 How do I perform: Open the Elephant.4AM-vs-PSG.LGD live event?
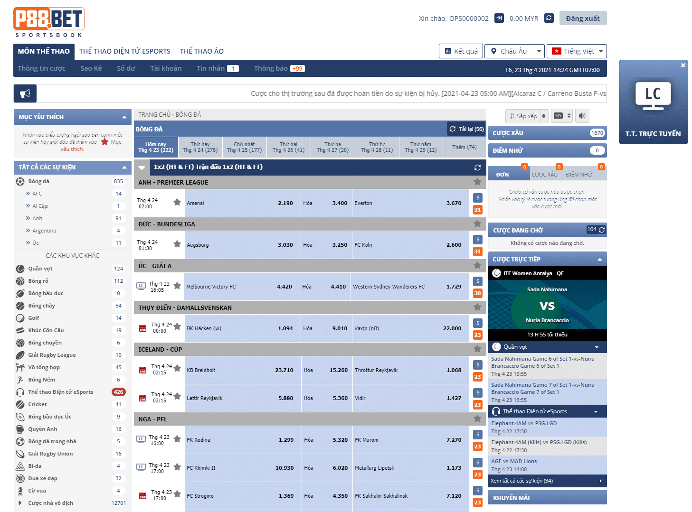[x=524, y=423]
